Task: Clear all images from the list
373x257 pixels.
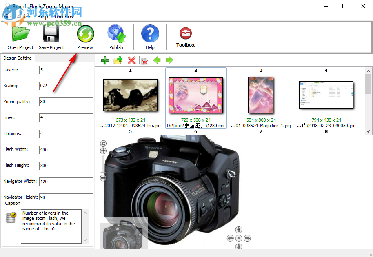Action: pos(144,60)
